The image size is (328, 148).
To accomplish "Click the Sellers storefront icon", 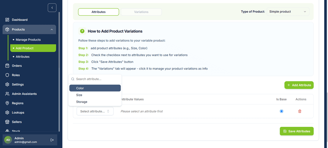I will tap(7, 122).
